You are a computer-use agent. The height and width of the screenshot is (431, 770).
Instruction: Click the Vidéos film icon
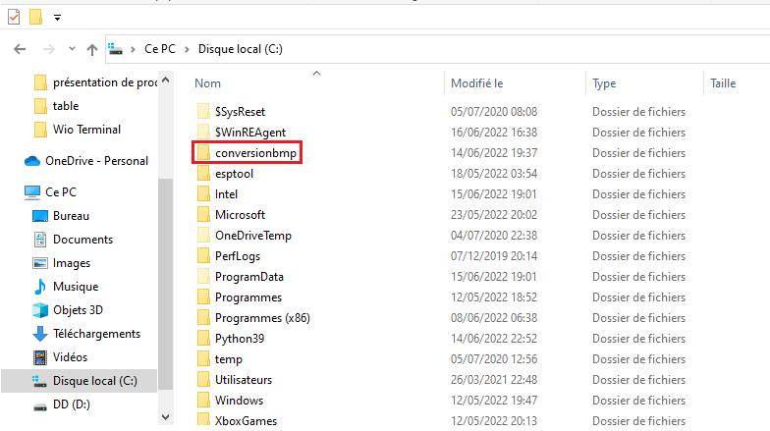(x=39, y=357)
